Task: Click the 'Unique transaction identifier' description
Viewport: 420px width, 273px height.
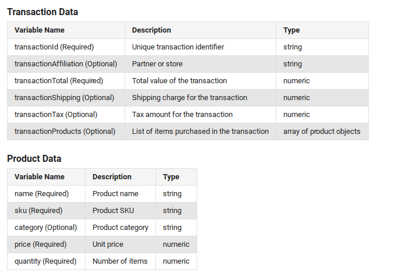Action: point(178,47)
